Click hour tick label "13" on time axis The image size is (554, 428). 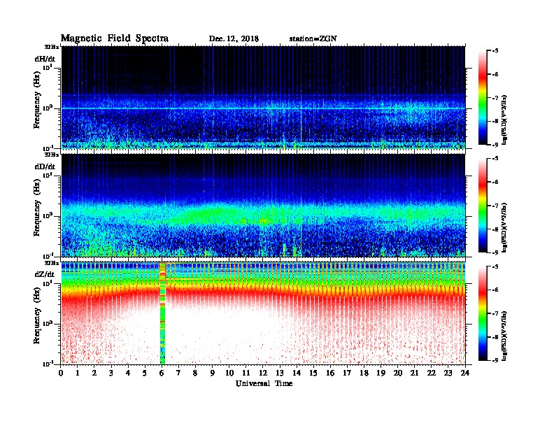pyautogui.click(x=280, y=373)
